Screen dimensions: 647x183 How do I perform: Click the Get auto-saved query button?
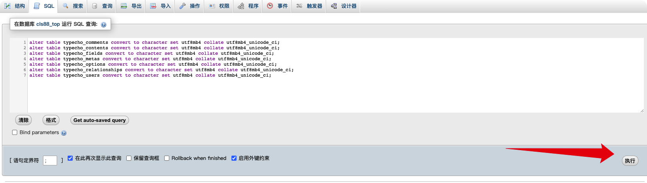tap(100, 120)
